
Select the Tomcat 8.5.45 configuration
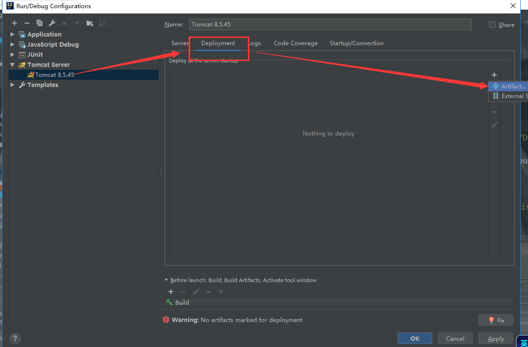(84, 74)
